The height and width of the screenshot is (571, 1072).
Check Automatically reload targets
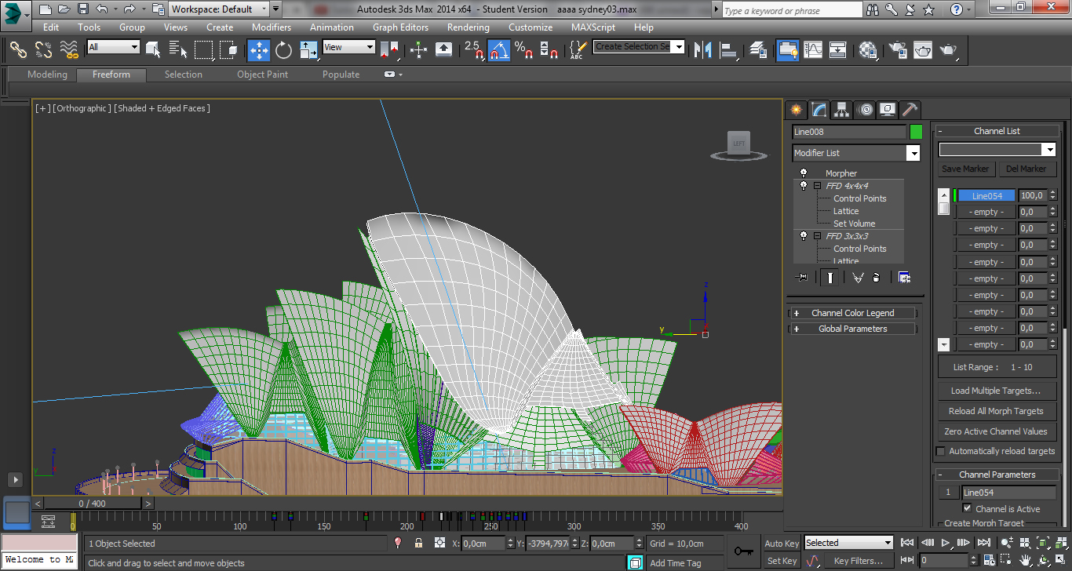941,451
